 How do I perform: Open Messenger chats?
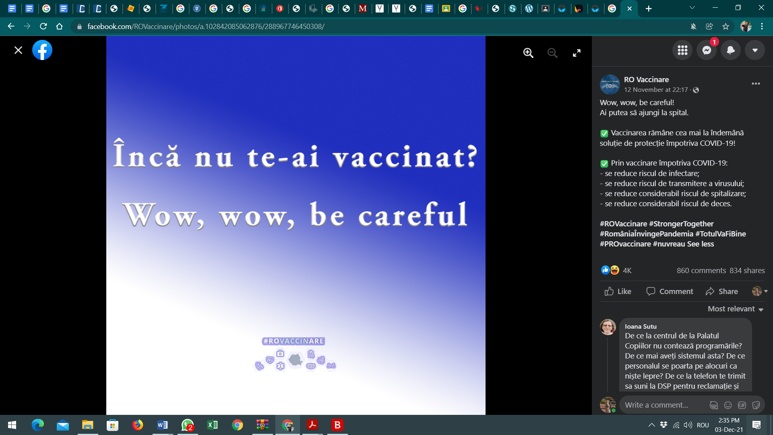coord(707,50)
